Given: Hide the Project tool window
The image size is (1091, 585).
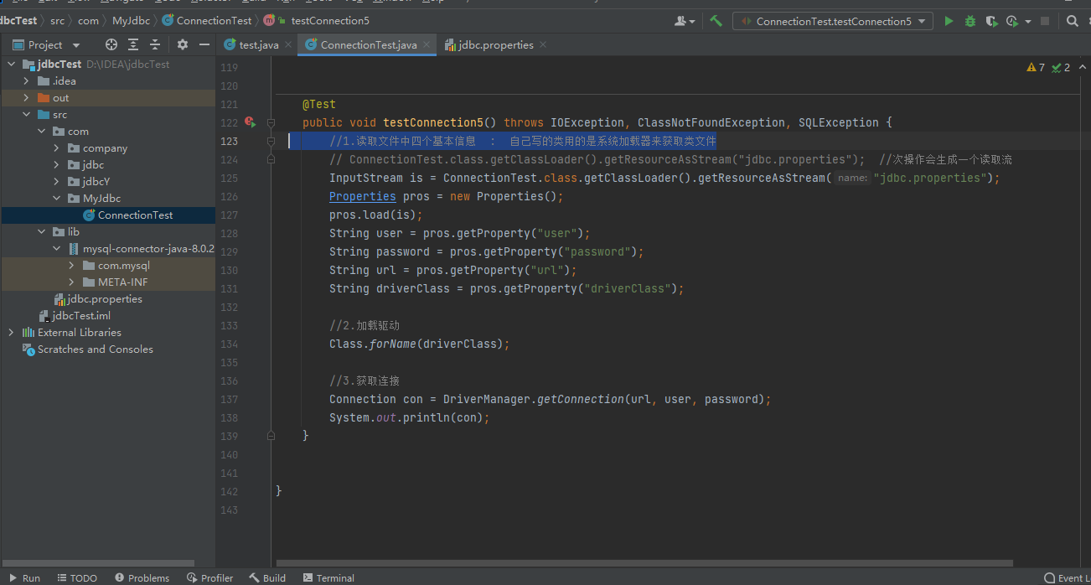Looking at the screenshot, I should point(204,44).
